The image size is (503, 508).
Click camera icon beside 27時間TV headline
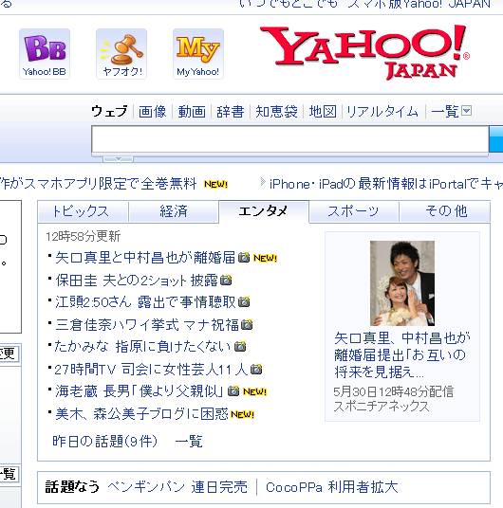256,369
